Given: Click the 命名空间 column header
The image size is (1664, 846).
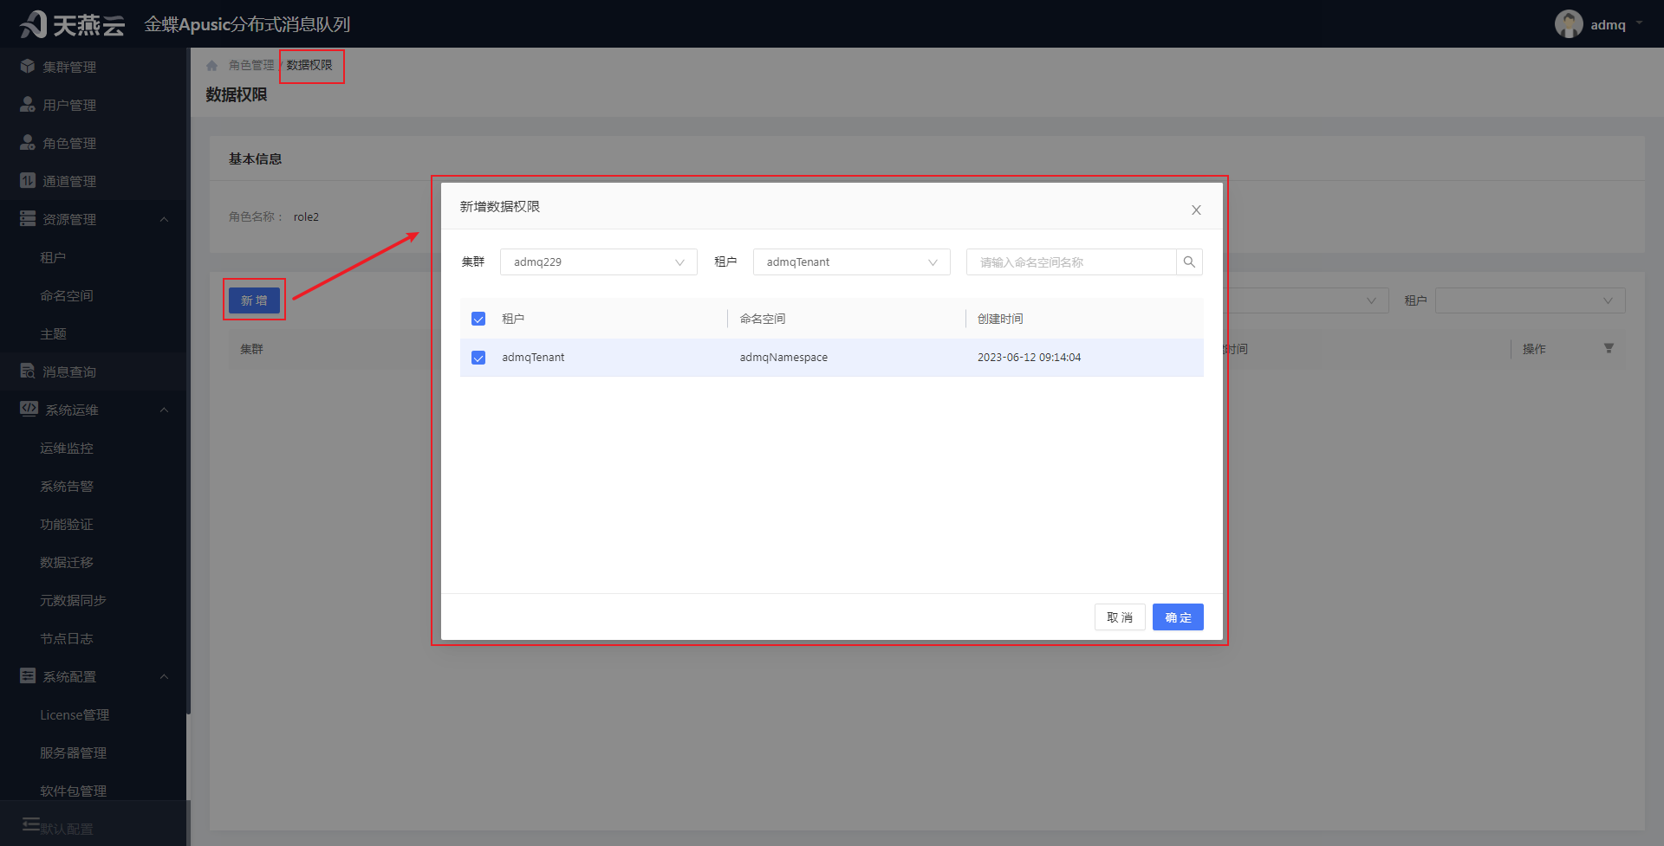Looking at the screenshot, I should click(763, 320).
